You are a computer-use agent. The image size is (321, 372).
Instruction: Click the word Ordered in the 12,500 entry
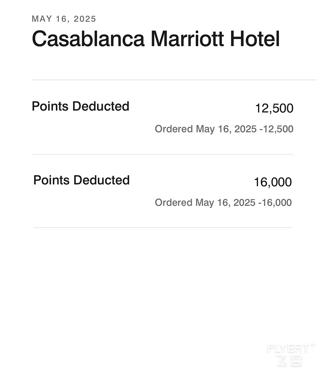pyautogui.click(x=174, y=129)
